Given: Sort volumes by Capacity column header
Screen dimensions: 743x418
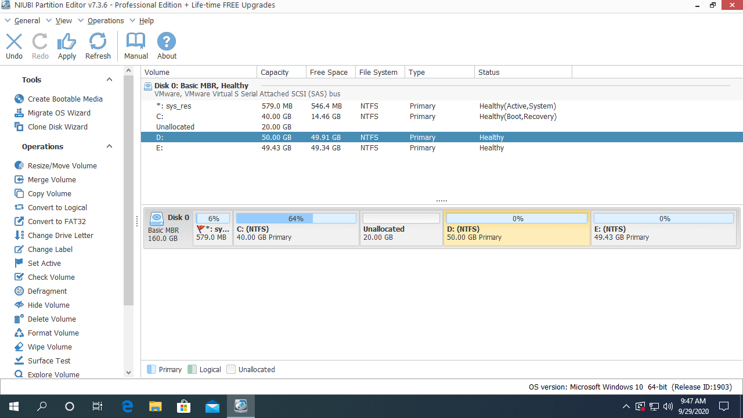Looking at the screenshot, I should point(275,72).
